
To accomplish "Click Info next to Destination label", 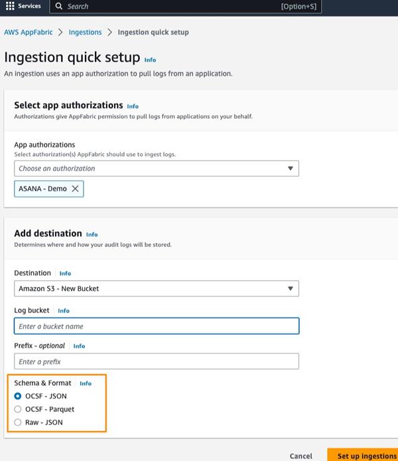I will click(65, 273).
